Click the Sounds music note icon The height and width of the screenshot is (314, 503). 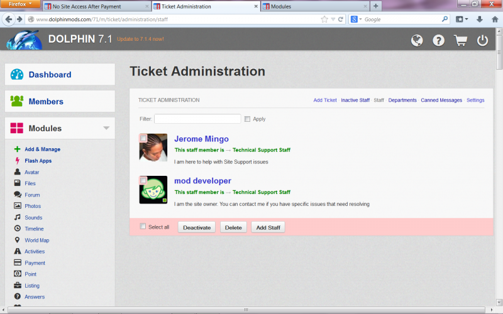(18, 217)
